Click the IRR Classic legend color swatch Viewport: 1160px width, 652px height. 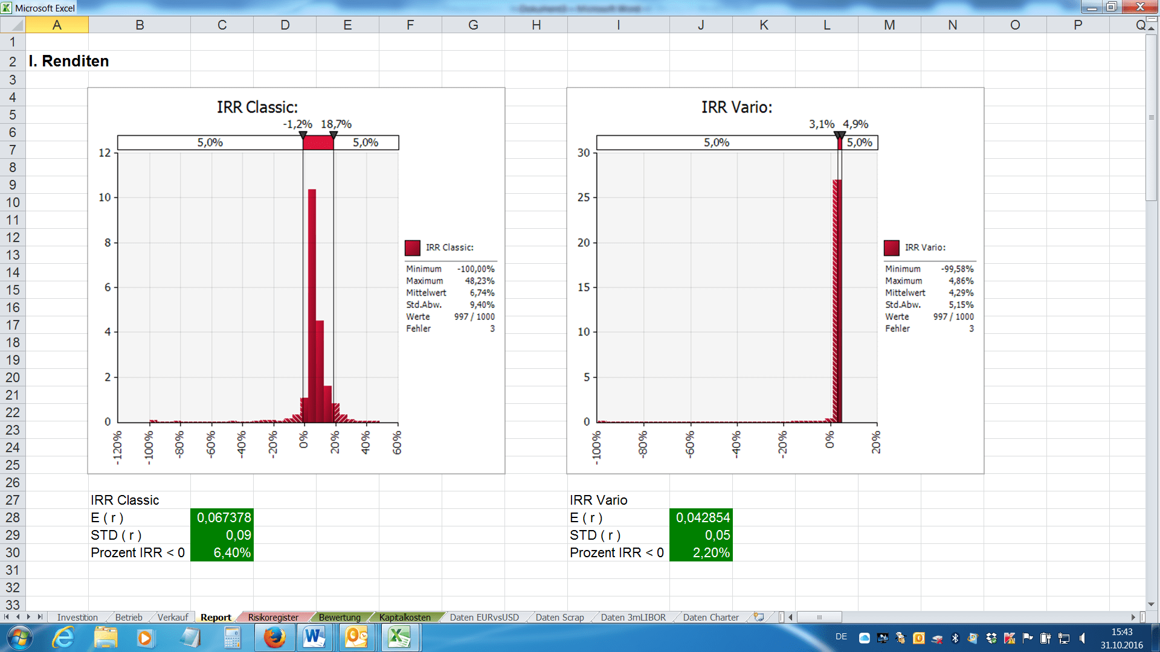point(413,248)
